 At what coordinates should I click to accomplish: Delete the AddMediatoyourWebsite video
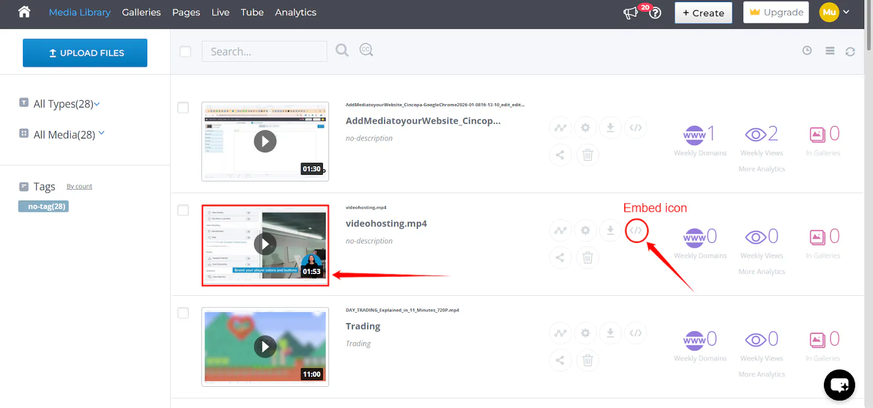588,155
